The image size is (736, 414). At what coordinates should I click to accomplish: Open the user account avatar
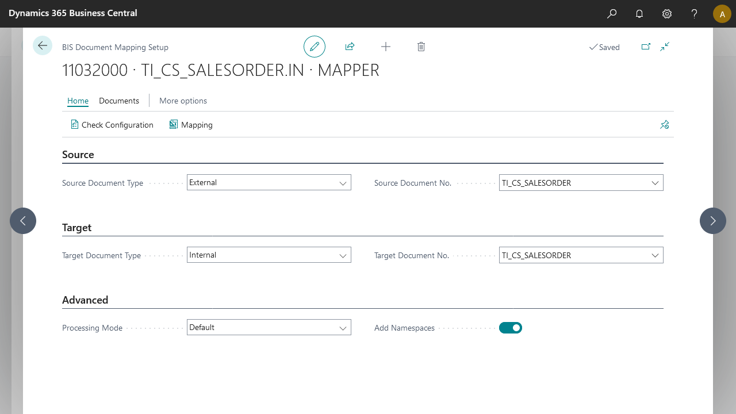722,14
